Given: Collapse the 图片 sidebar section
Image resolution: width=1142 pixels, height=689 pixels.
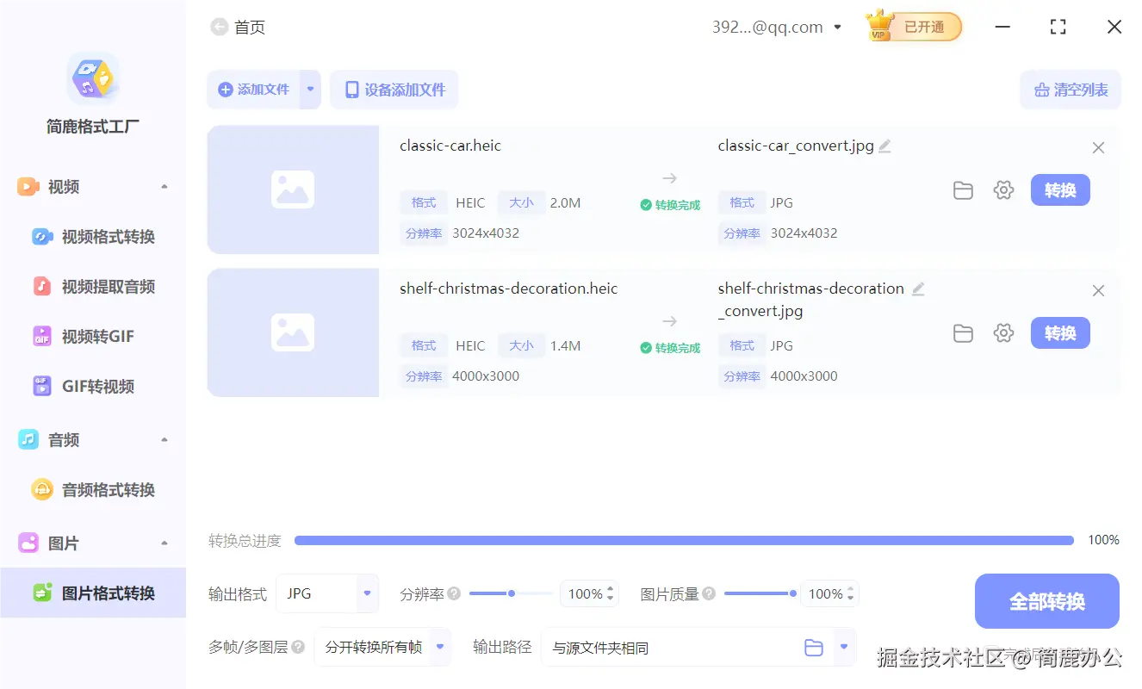Looking at the screenshot, I should click(x=164, y=543).
